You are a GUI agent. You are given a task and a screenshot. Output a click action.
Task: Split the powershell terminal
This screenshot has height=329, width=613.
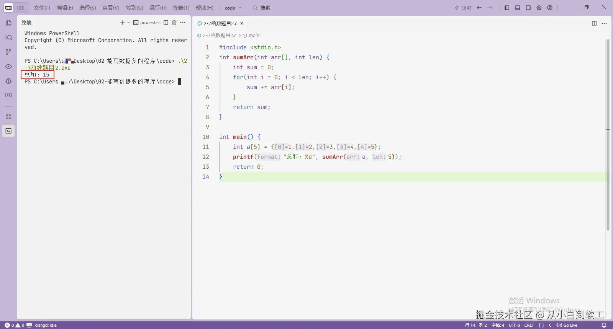166,23
